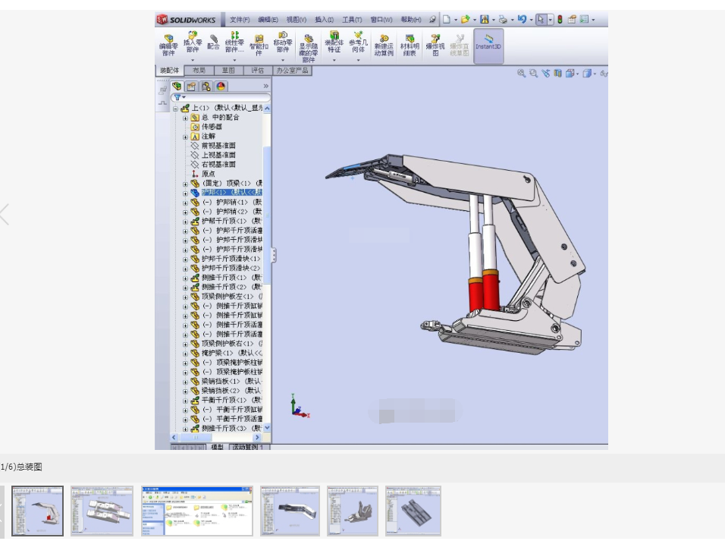725x541 pixels.
Task: Click tree horizontal scrollbar right arrow
Action: tap(258, 437)
